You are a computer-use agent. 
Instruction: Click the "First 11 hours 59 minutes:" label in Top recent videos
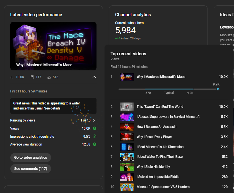[129, 67]
